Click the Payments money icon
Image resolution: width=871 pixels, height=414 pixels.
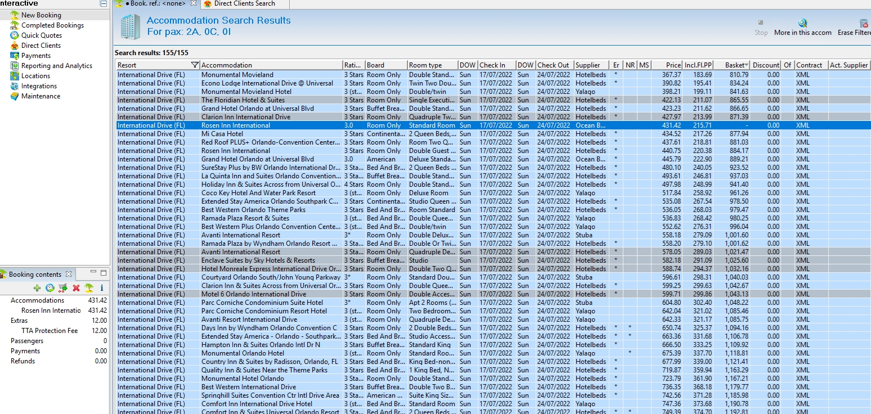click(15, 56)
